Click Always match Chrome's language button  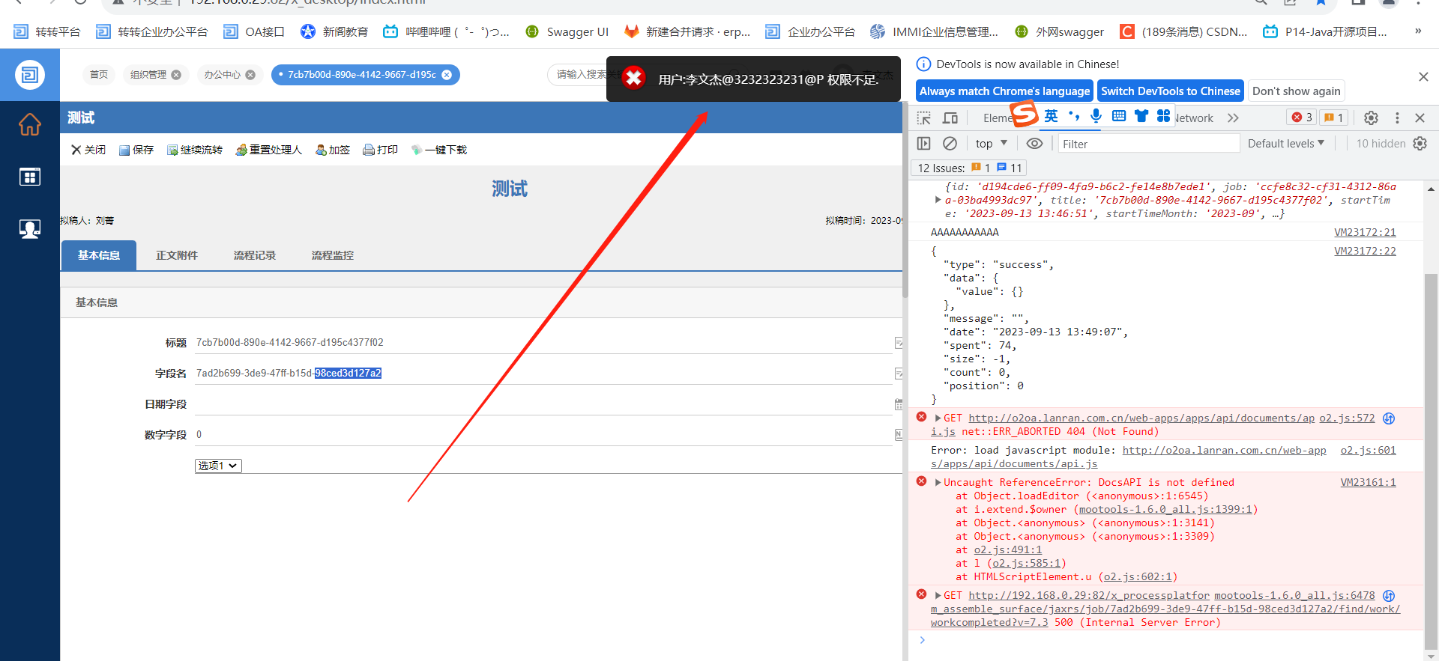[1004, 91]
